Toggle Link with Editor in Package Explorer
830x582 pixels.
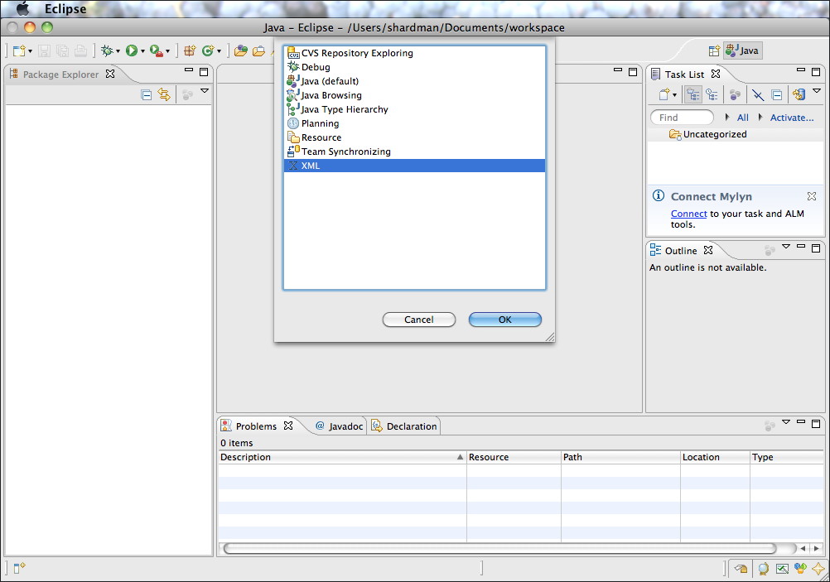pos(164,94)
